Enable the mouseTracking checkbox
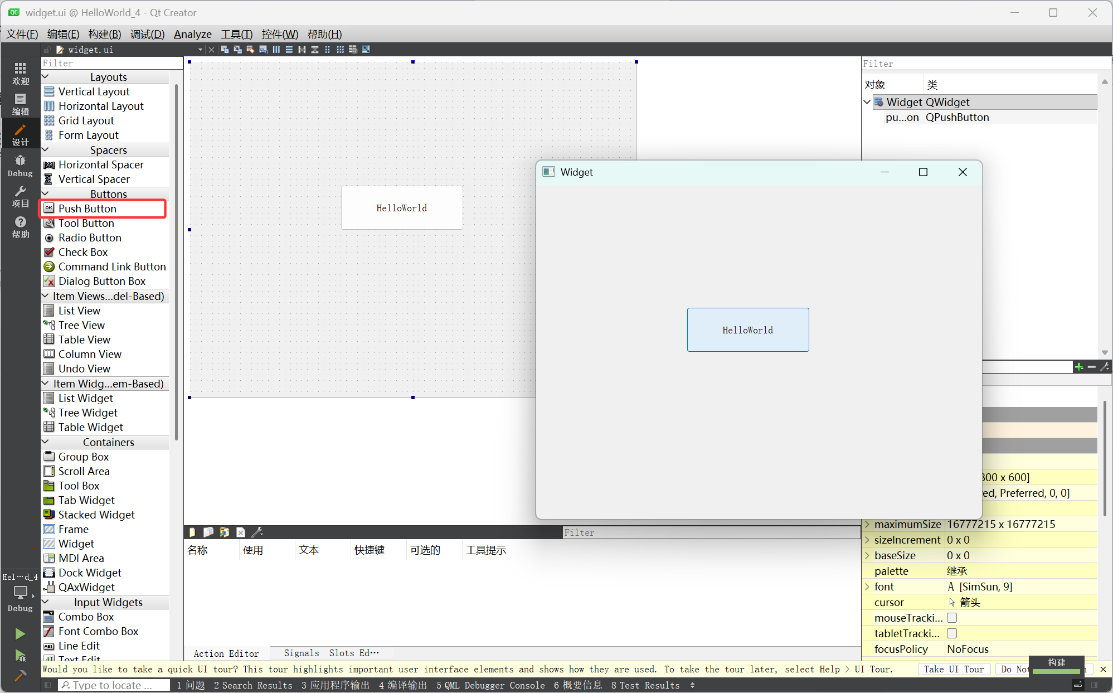The image size is (1113, 693). point(952,618)
